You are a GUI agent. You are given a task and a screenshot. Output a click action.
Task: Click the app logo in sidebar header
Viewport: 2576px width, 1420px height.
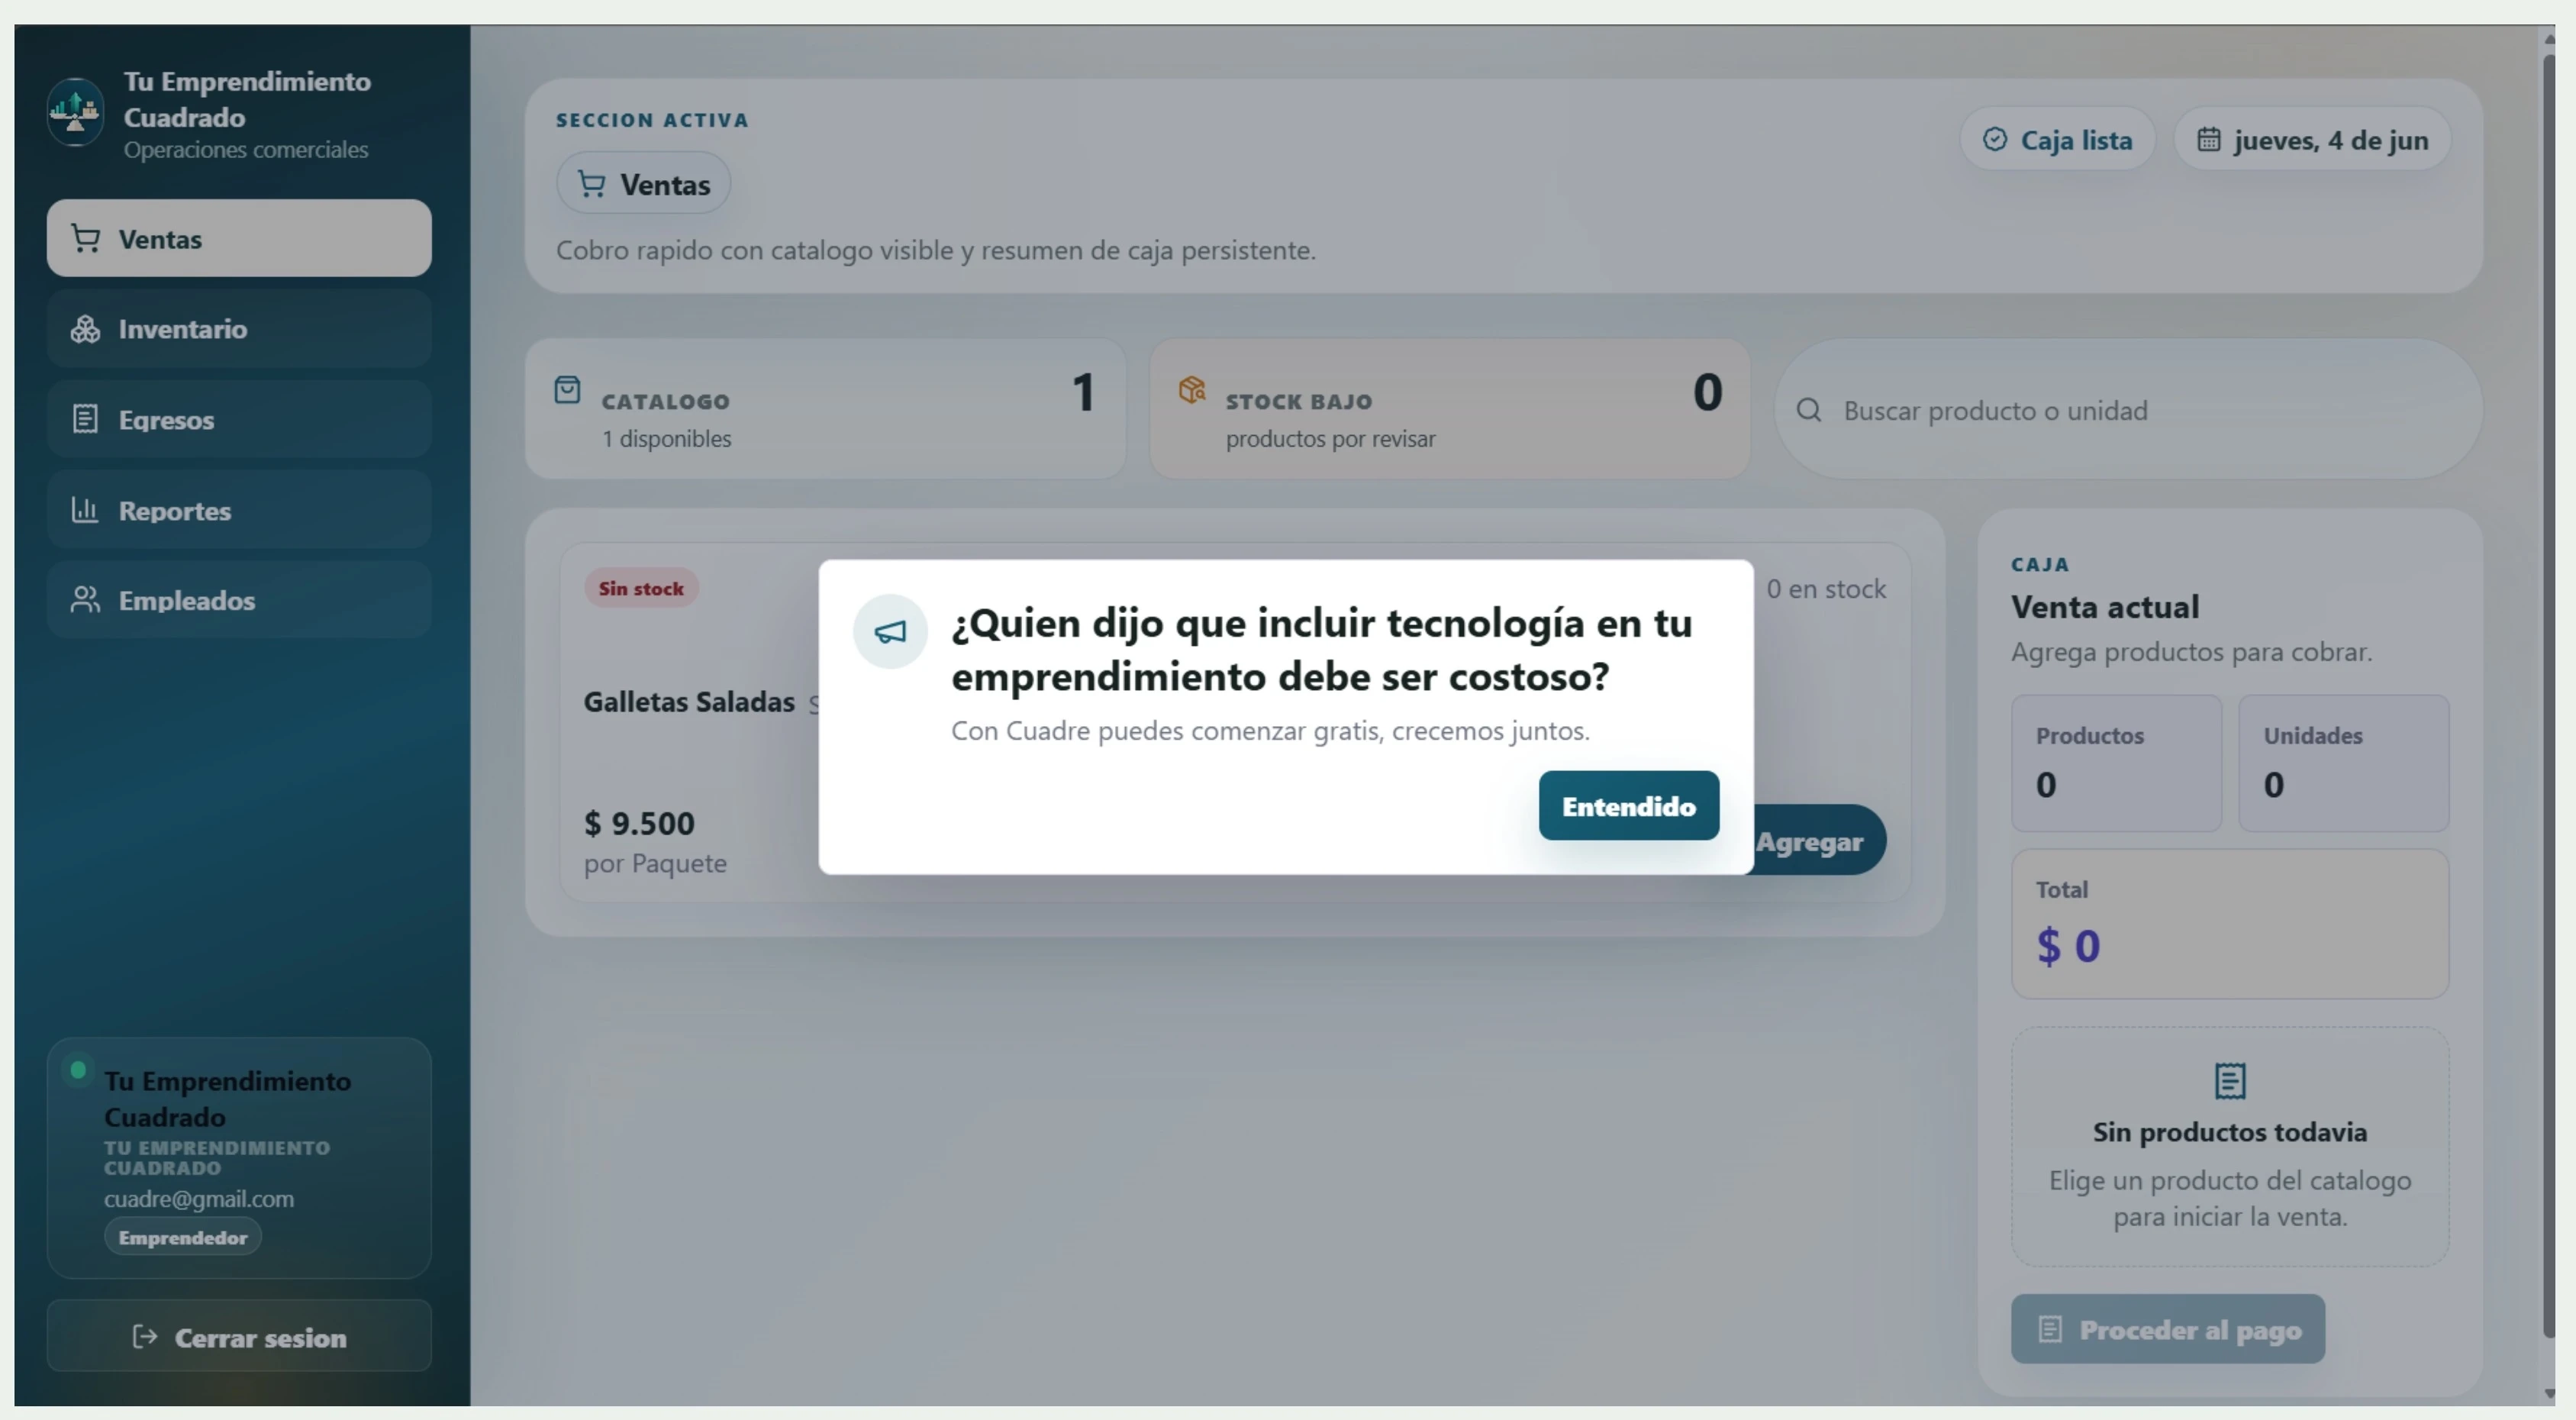75,113
